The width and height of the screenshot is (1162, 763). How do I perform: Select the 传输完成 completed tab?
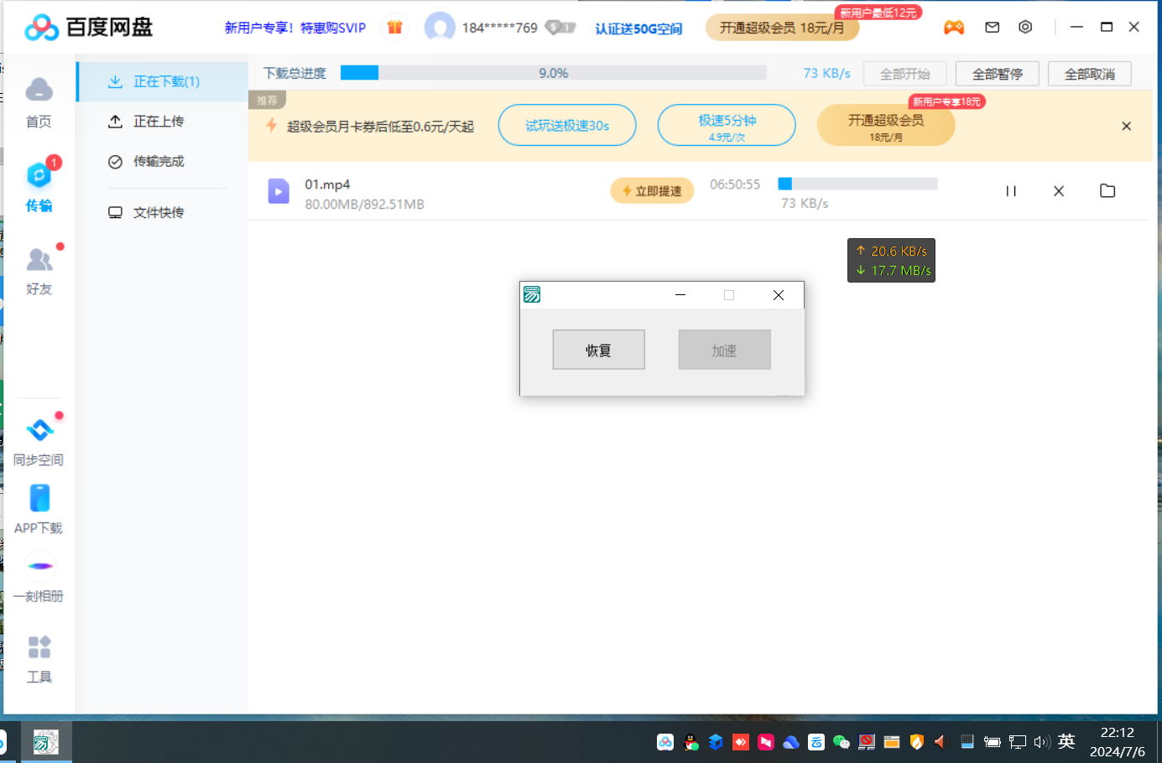tap(158, 162)
